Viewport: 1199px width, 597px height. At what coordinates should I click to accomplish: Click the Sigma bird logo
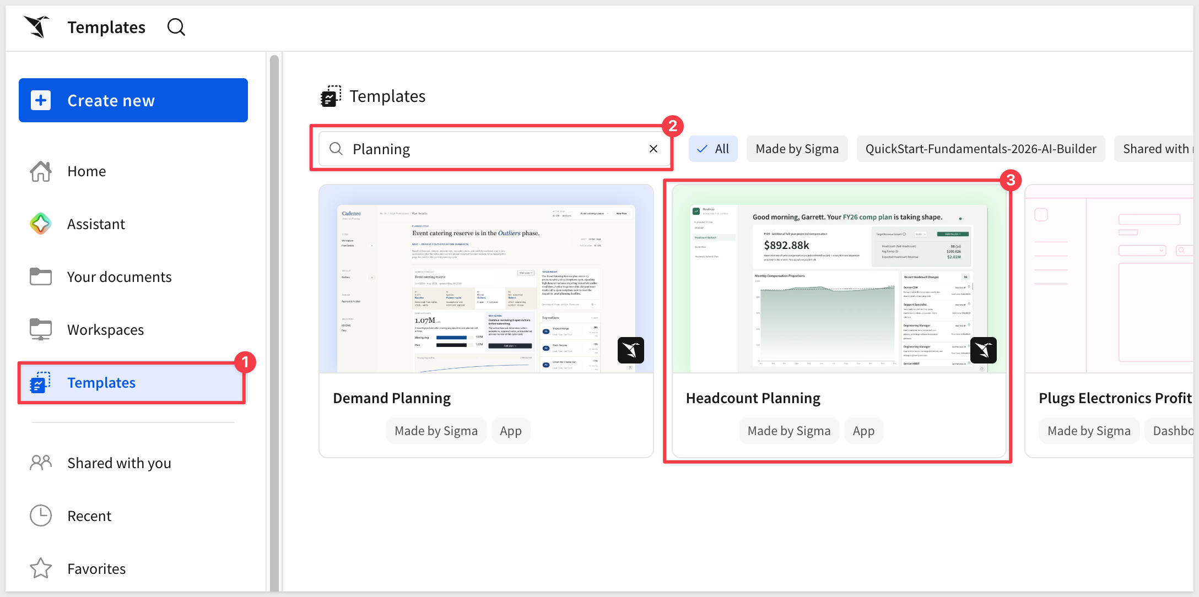click(x=36, y=27)
